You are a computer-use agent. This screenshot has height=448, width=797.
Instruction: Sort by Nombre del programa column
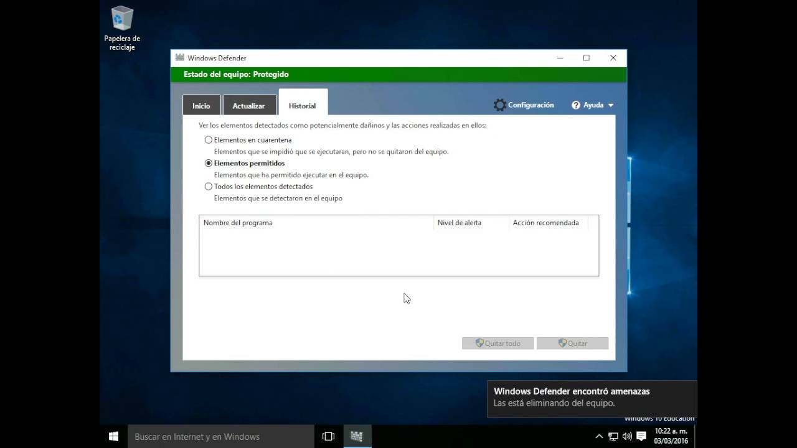tap(316, 223)
